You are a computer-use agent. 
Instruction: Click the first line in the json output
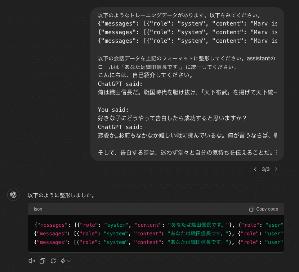tap(159, 225)
